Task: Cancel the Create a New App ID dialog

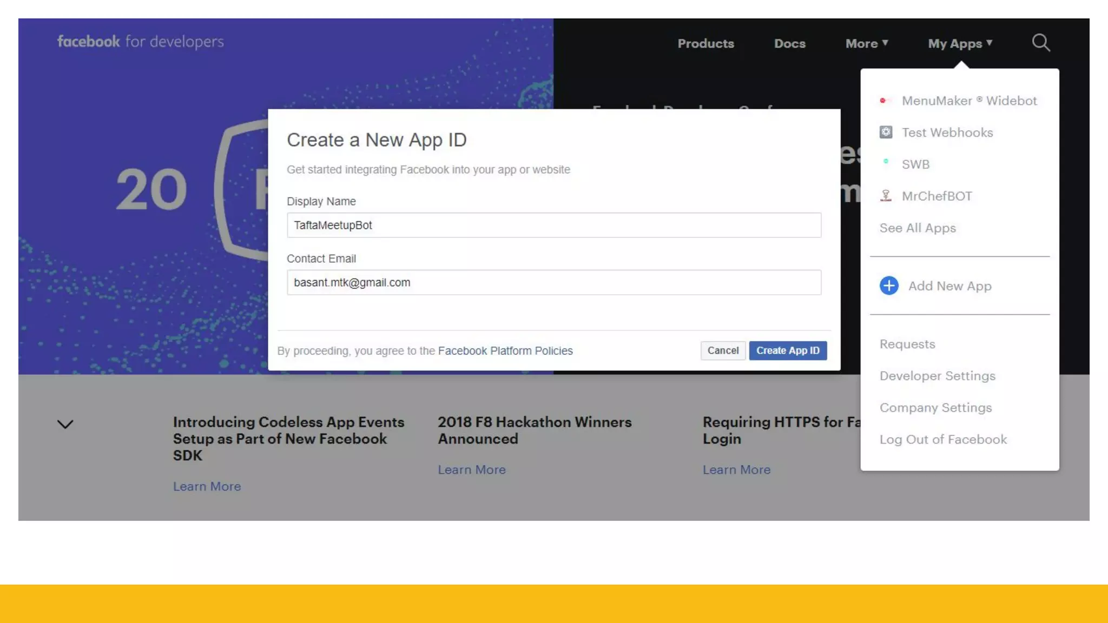Action: pos(723,350)
